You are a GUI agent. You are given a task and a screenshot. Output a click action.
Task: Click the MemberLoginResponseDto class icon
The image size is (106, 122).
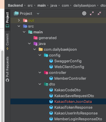51,119
